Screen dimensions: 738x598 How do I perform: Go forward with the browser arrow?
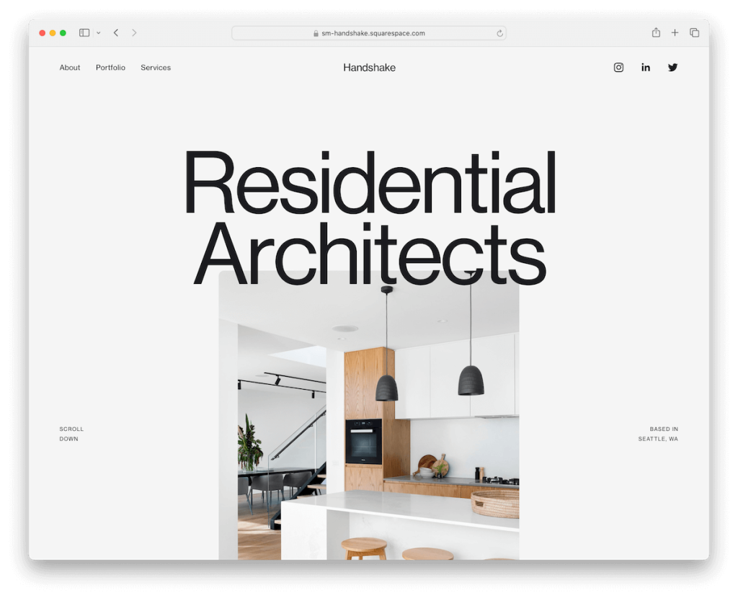[x=134, y=32]
